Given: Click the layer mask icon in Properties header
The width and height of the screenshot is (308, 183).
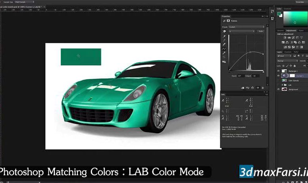Looking at the screenshot, I should pyautogui.click(x=228, y=21).
